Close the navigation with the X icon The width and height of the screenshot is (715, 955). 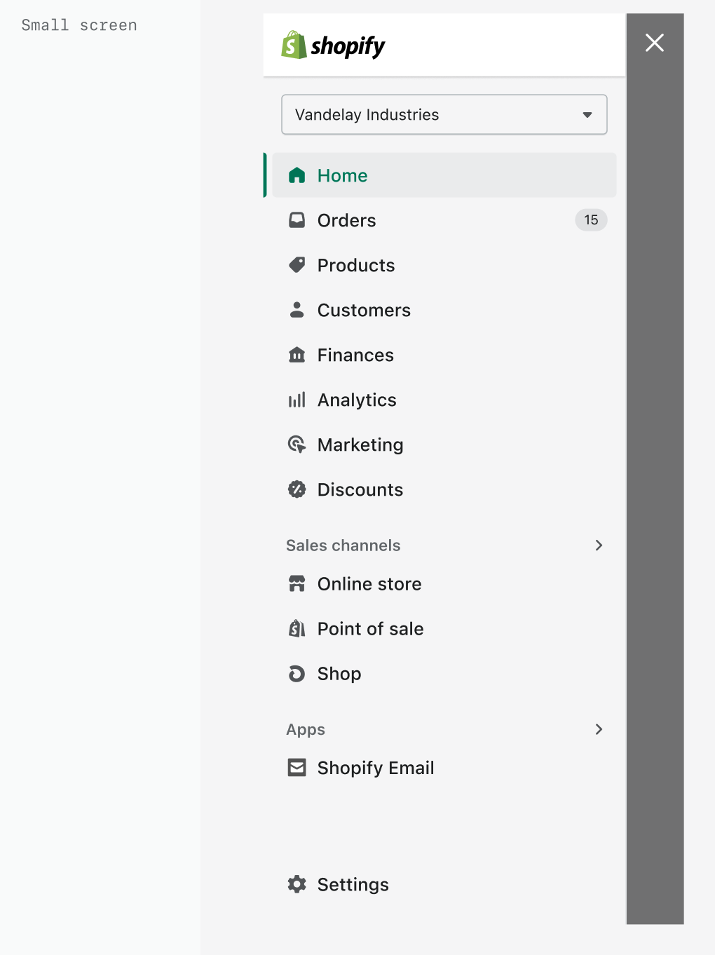click(655, 43)
